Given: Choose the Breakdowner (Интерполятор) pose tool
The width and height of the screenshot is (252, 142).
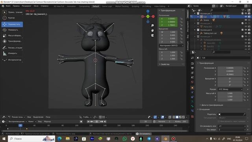Looking at the screenshot, I should pos(12,60).
